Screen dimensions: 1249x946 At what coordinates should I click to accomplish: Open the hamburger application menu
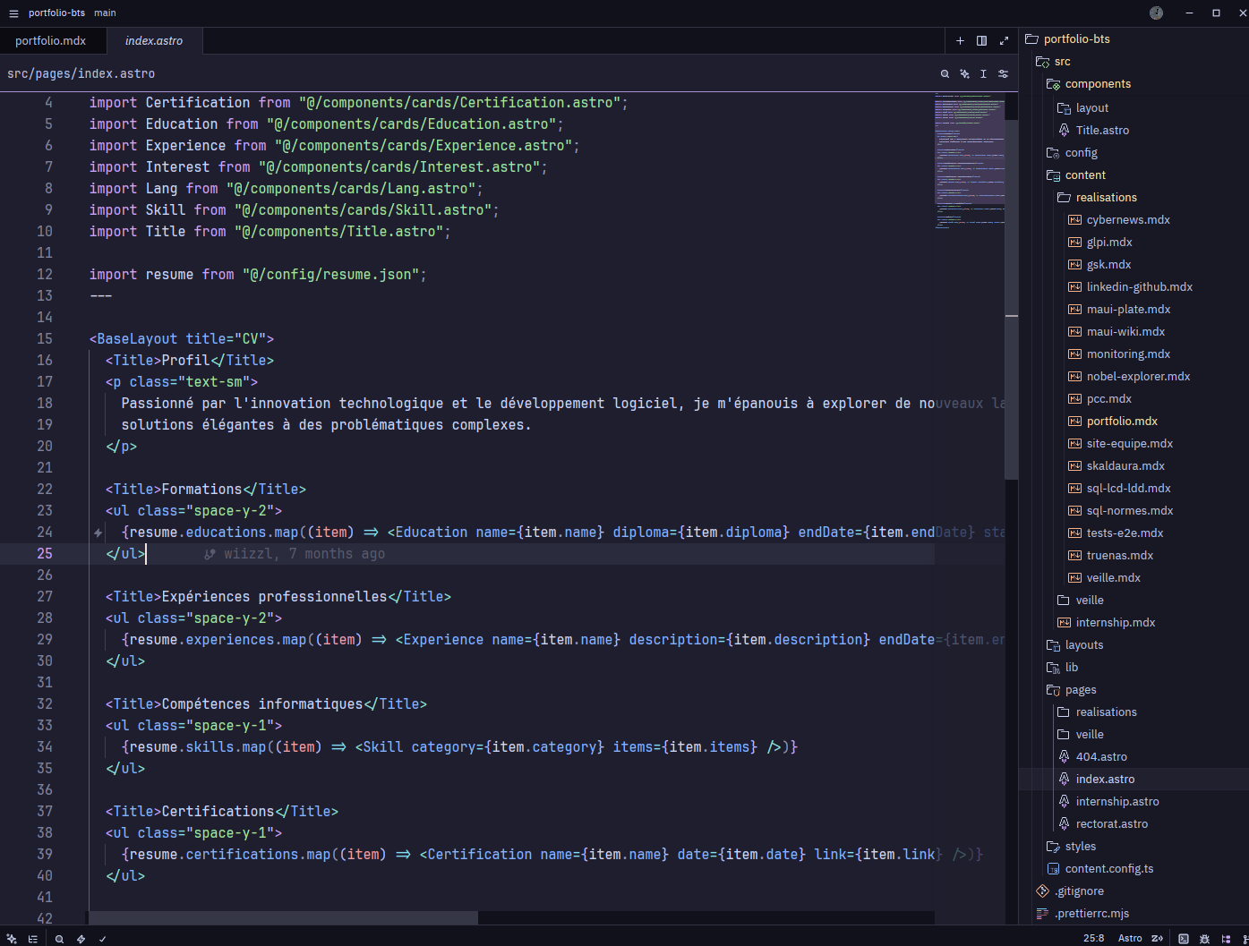13,13
